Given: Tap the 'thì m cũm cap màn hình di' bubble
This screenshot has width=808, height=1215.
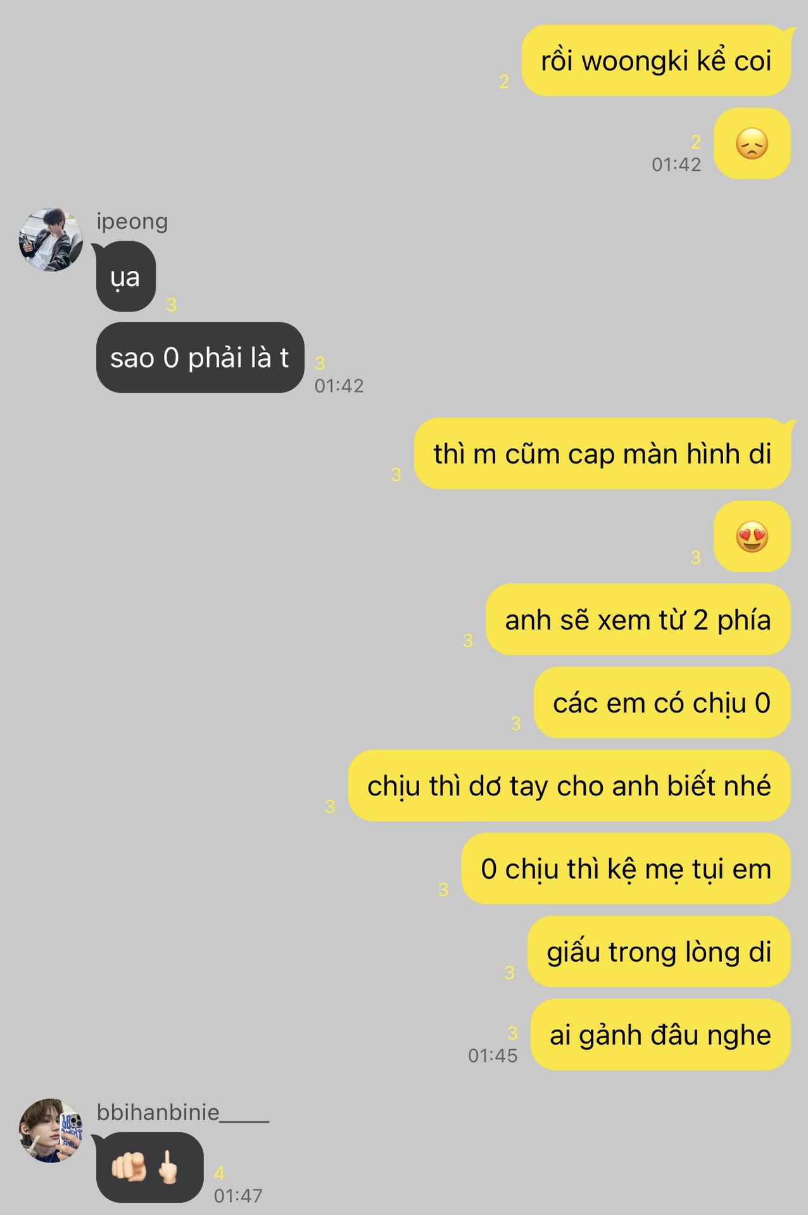Looking at the screenshot, I should click(602, 454).
